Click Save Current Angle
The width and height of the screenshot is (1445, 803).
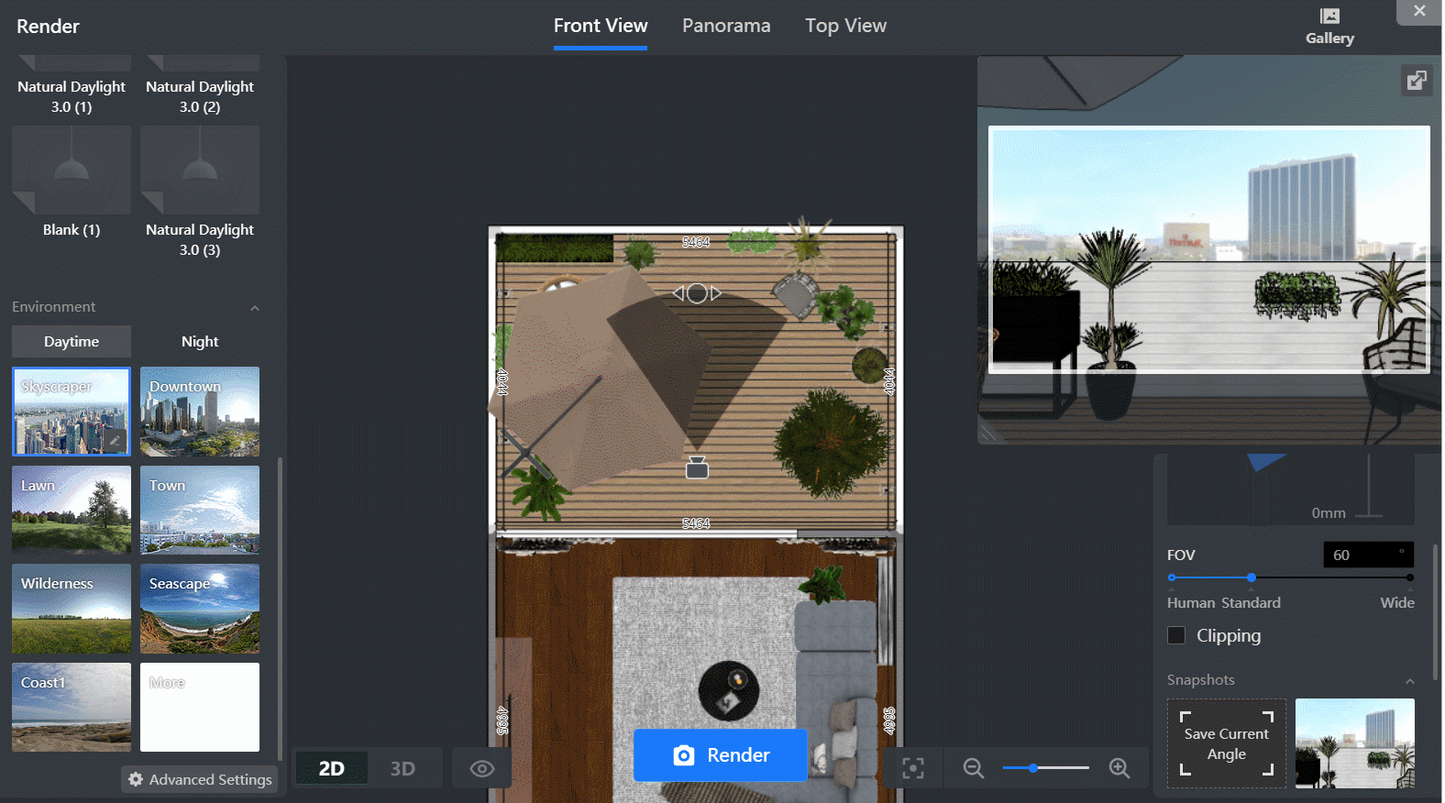click(1226, 743)
